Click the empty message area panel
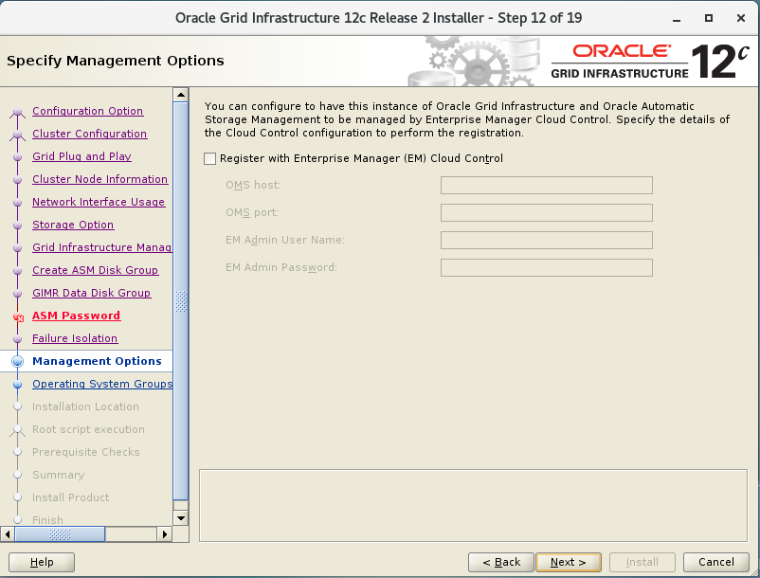 (473, 505)
